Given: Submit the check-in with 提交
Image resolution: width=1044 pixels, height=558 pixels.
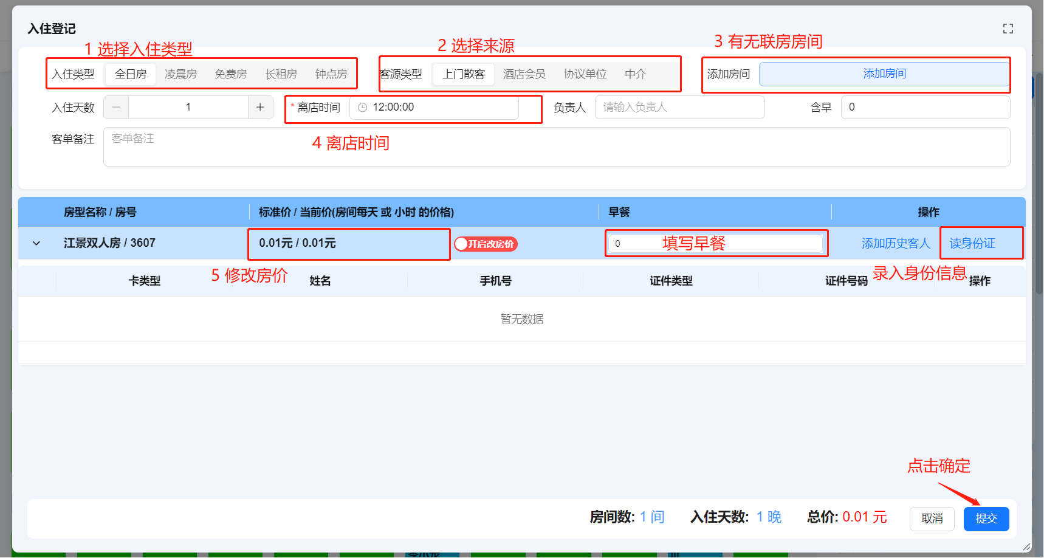Looking at the screenshot, I should [x=986, y=518].
